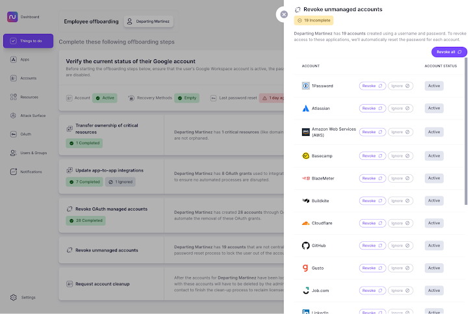The width and height of the screenshot is (473, 314).
Task: Click the Cloudflare account logo
Action: tap(305, 223)
